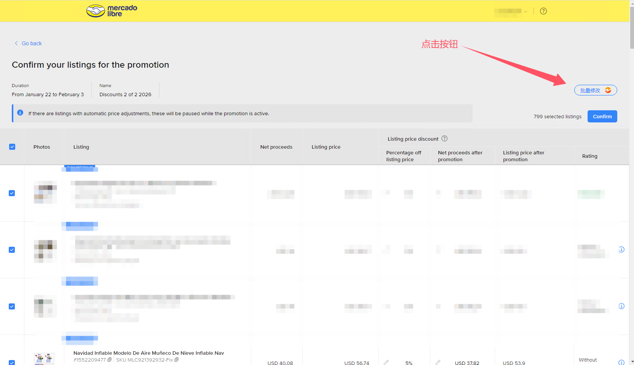This screenshot has width=634, height=365.
Task: Open the help question mark icon in header
Action: click(x=543, y=11)
